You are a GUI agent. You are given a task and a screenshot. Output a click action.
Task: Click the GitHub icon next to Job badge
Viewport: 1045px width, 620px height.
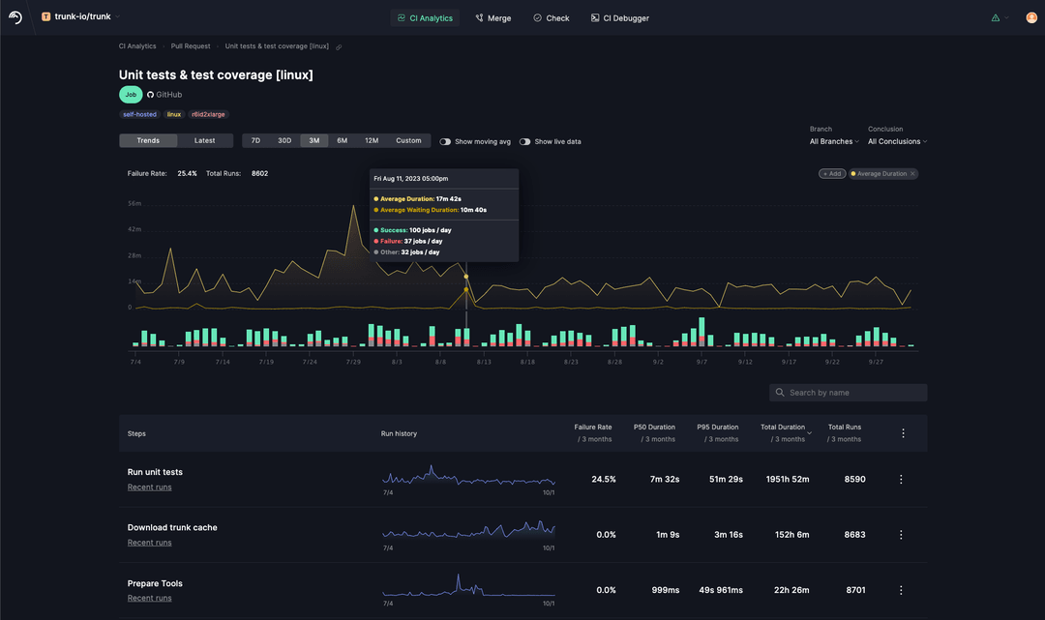(x=151, y=94)
